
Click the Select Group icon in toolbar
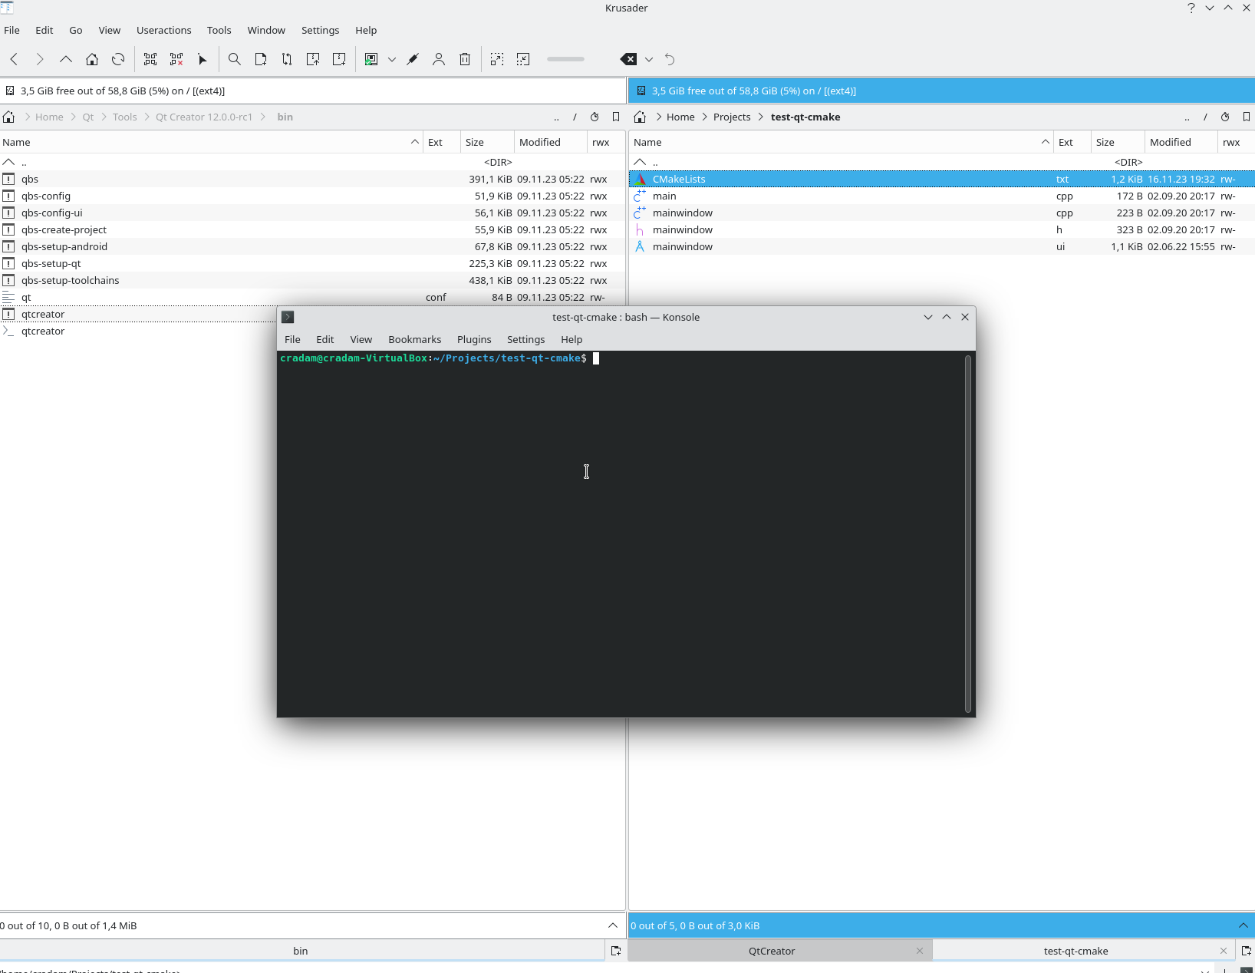pos(150,59)
